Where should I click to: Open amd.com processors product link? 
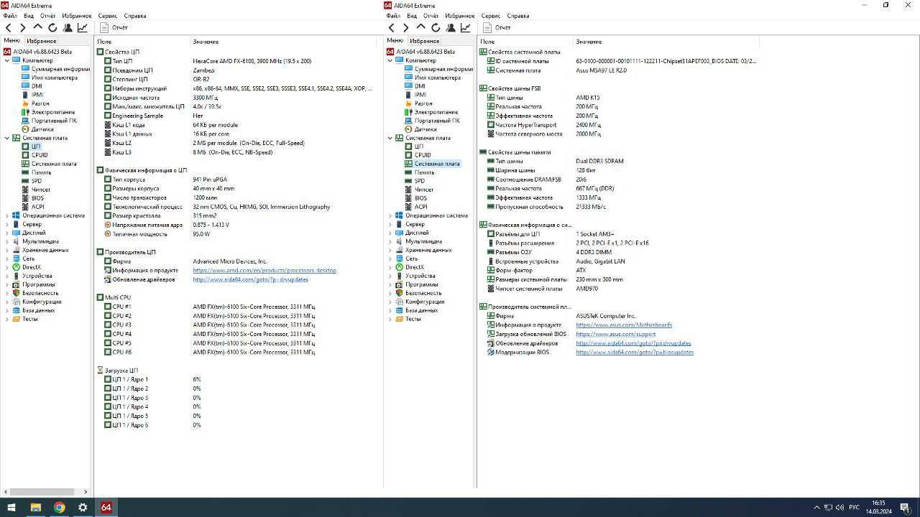point(264,271)
